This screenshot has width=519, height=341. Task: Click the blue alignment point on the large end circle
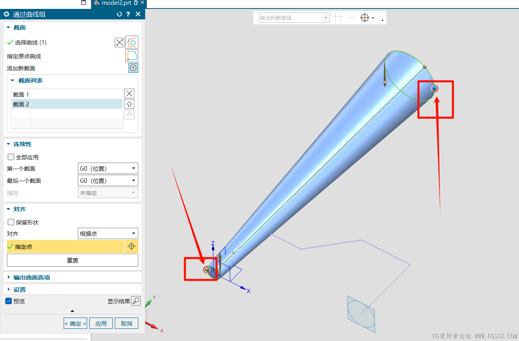[435, 88]
